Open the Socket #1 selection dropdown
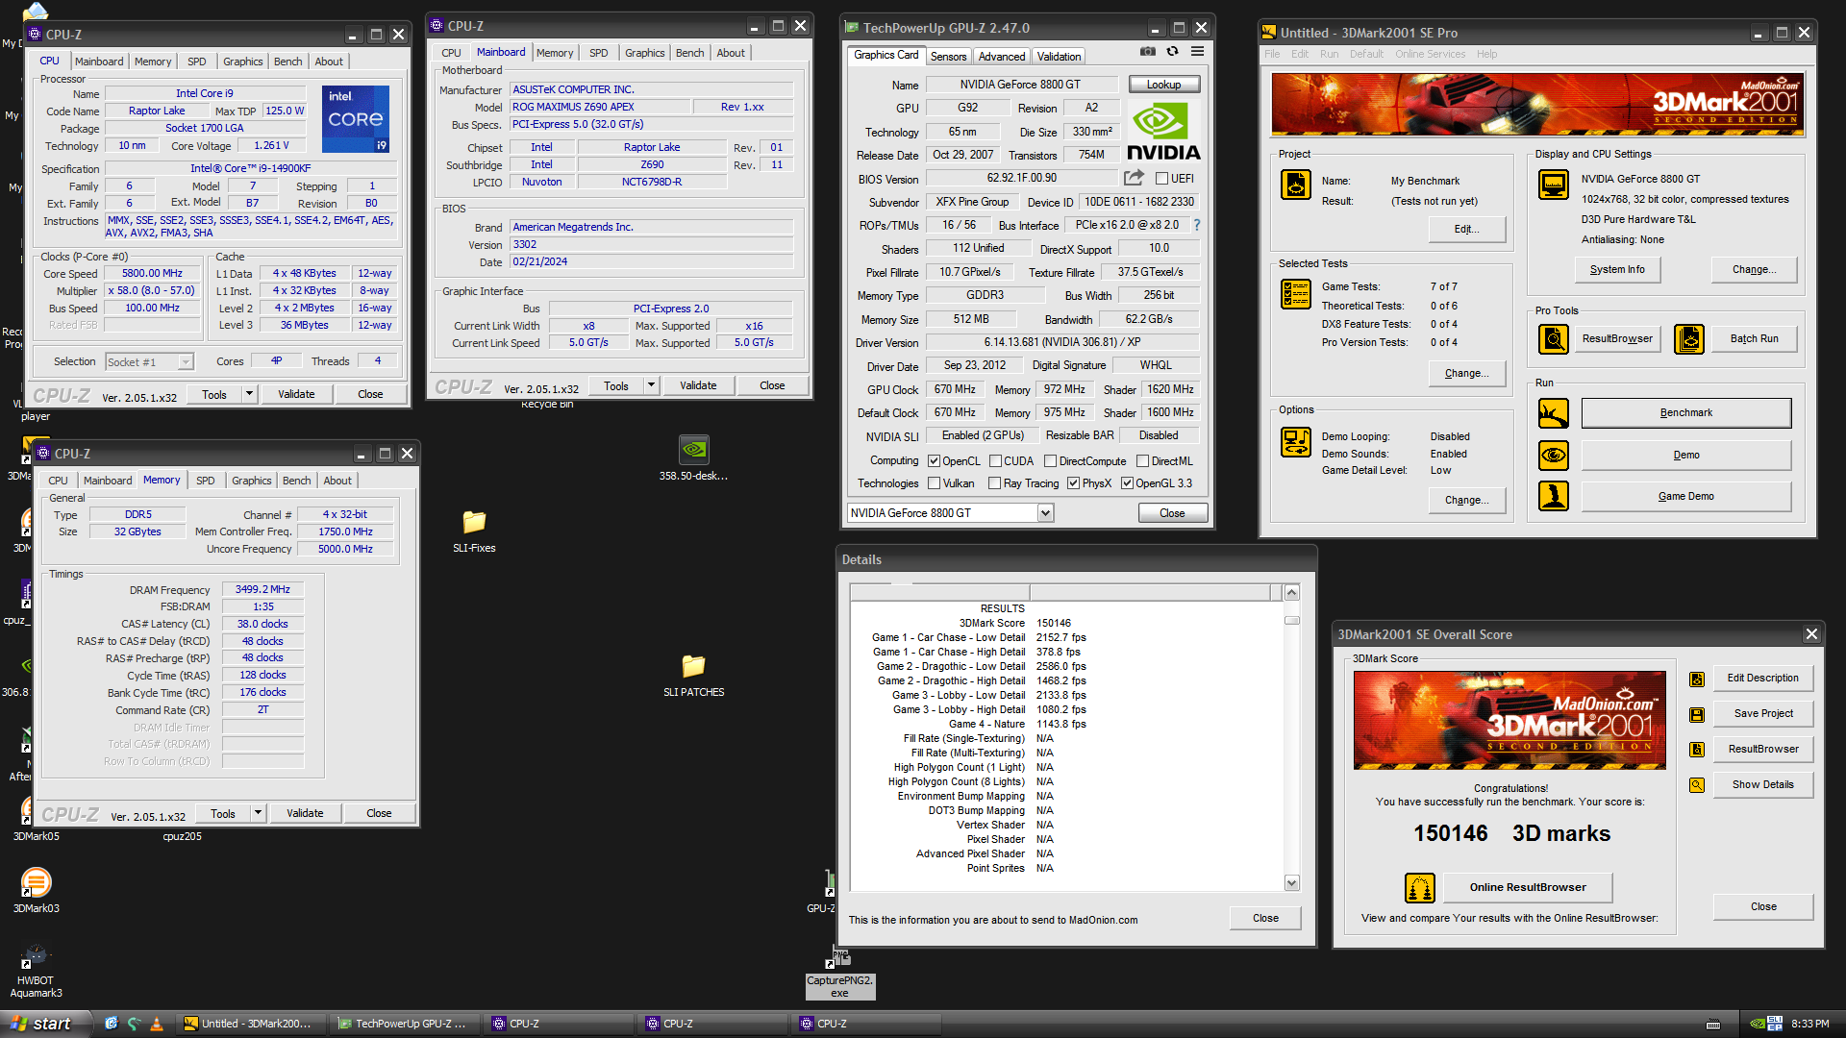Image resolution: width=1846 pixels, height=1038 pixels. click(x=185, y=362)
